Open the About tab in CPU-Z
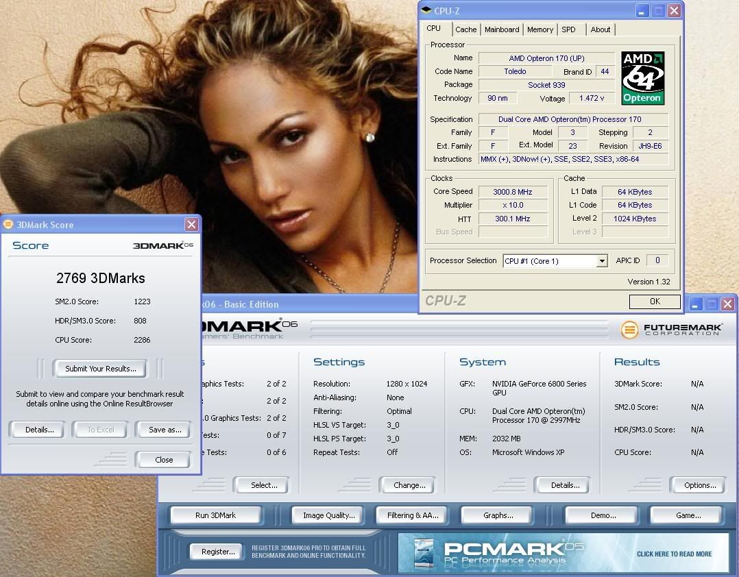 point(600,29)
